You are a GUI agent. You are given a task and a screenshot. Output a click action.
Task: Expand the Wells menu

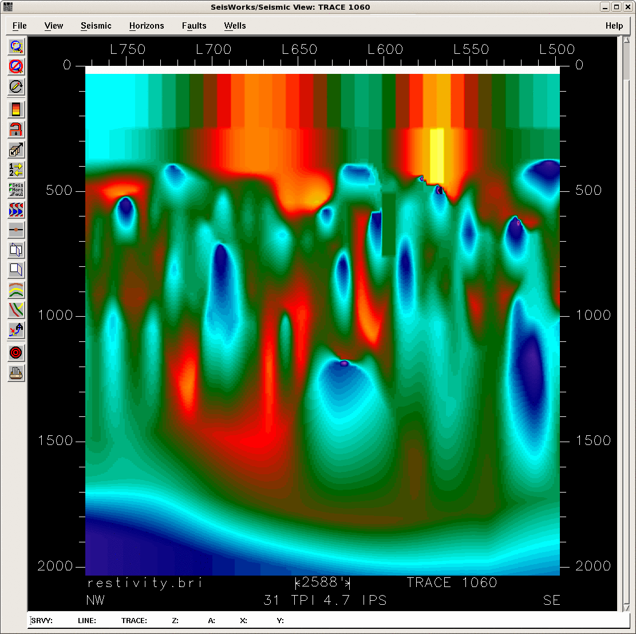coord(235,26)
